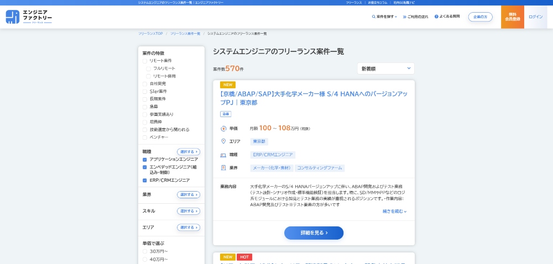Click the 急募 tag on the listing
This screenshot has width=553, height=264.
pyautogui.click(x=226, y=114)
